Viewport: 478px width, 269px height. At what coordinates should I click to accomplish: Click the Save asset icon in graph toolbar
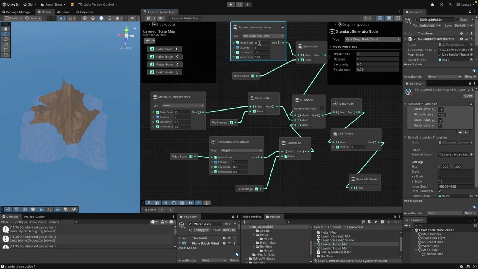pos(149,18)
